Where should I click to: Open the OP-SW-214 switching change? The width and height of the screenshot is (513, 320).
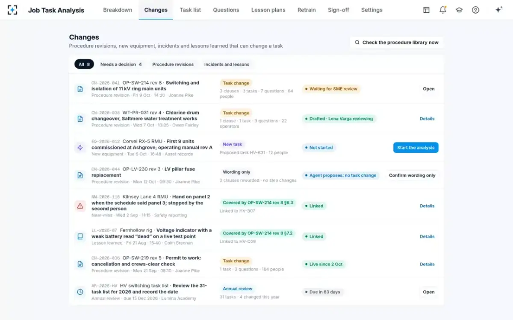[429, 89]
